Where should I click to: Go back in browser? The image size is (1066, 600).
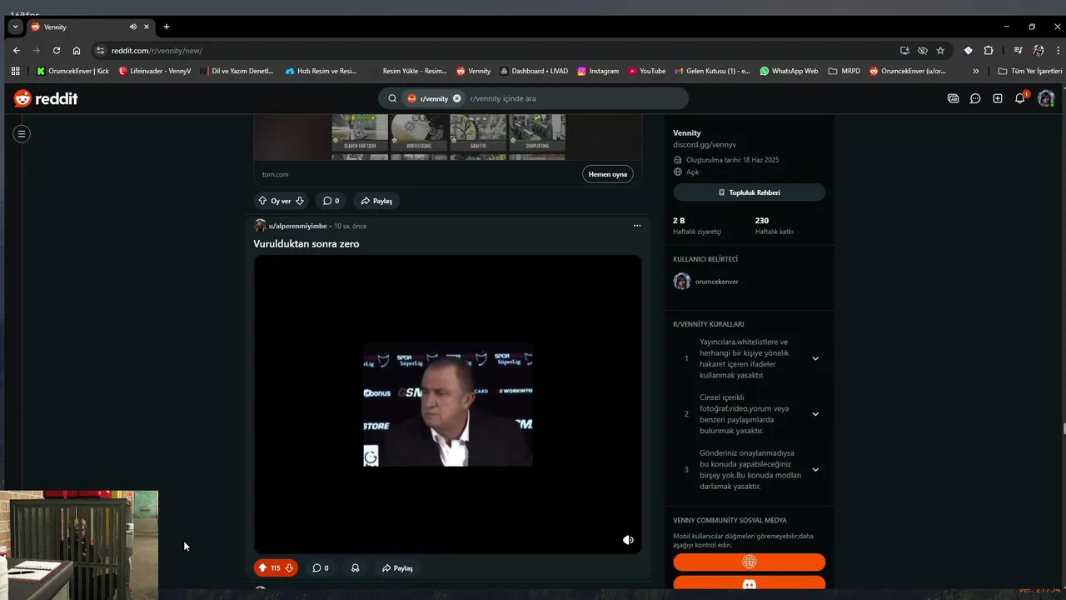pyautogui.click(x=16, y=50)
